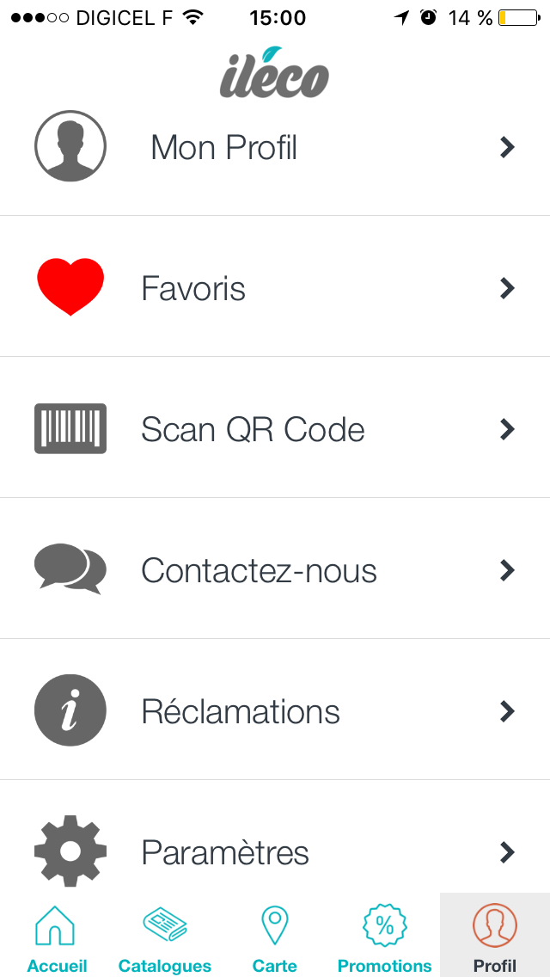This screenshot has height=977, width=550.
Task: Open the Carte map tab
Action: (x=275, y=937)
